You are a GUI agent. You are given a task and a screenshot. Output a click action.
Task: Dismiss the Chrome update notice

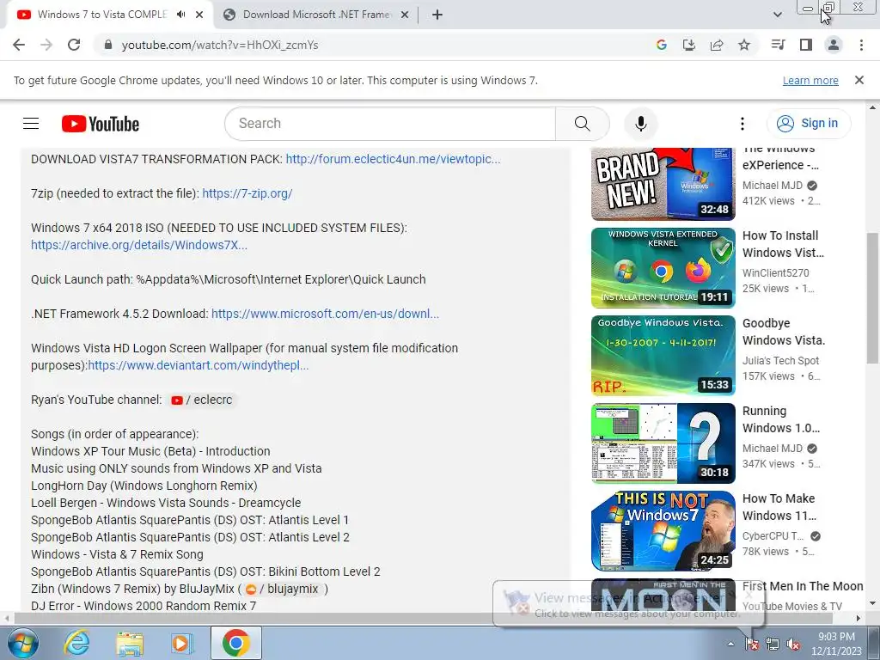859,80
